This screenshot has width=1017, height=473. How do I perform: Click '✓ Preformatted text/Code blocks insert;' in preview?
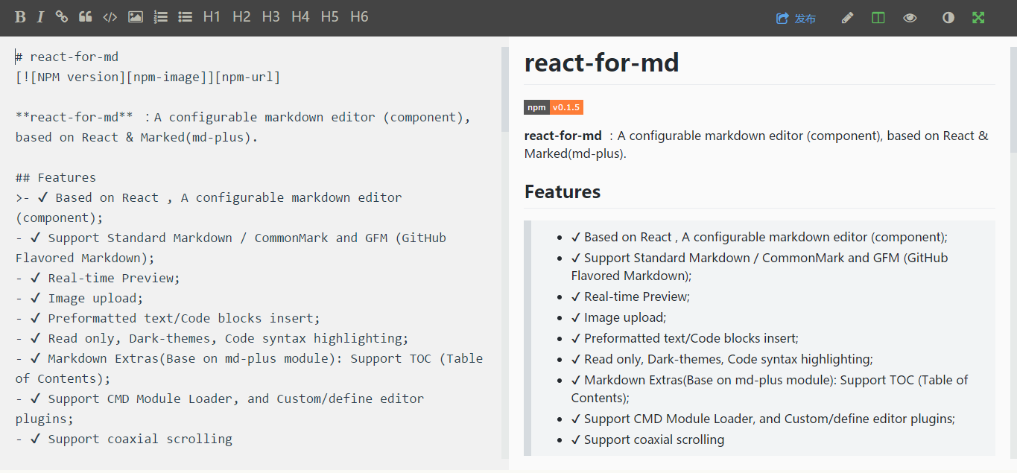[685, 338]
